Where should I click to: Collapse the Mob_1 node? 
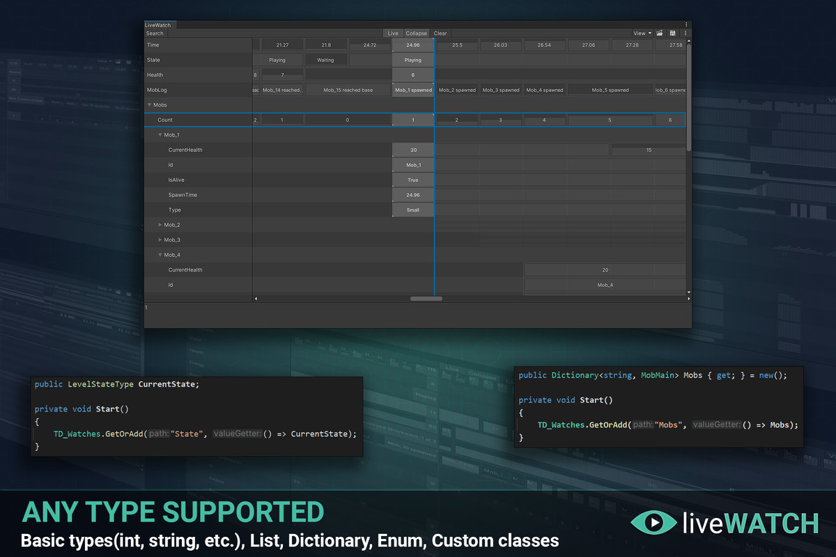pos(160,135)
